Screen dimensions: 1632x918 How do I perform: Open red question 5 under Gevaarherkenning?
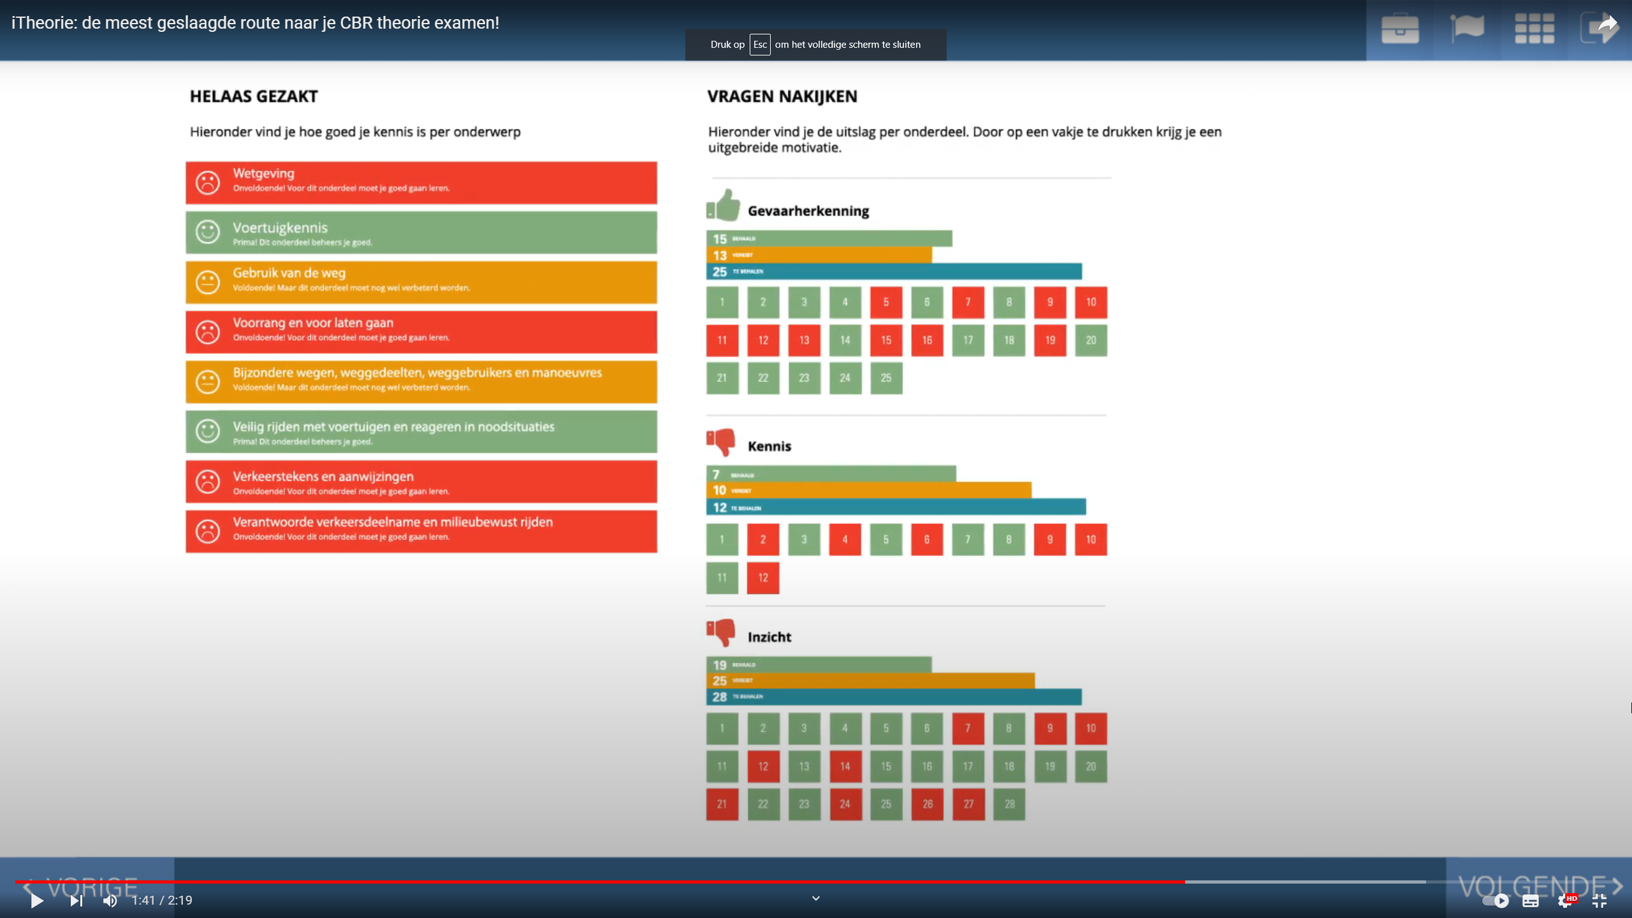pyautogui.click(x=885, y=302)
